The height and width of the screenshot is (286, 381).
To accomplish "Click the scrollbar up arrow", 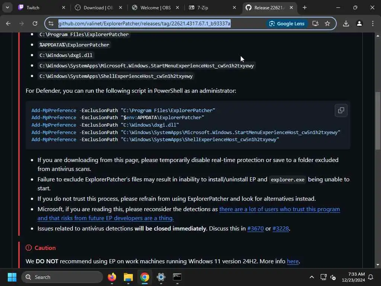I will [x=378, y=35].
